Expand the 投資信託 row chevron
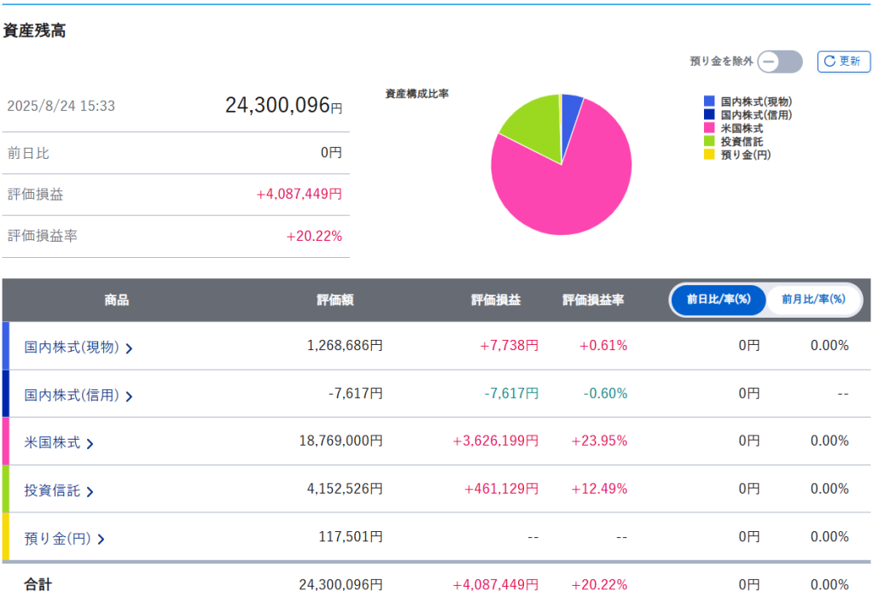This screenshot has height=608, width=873. [x=90, y=491]
